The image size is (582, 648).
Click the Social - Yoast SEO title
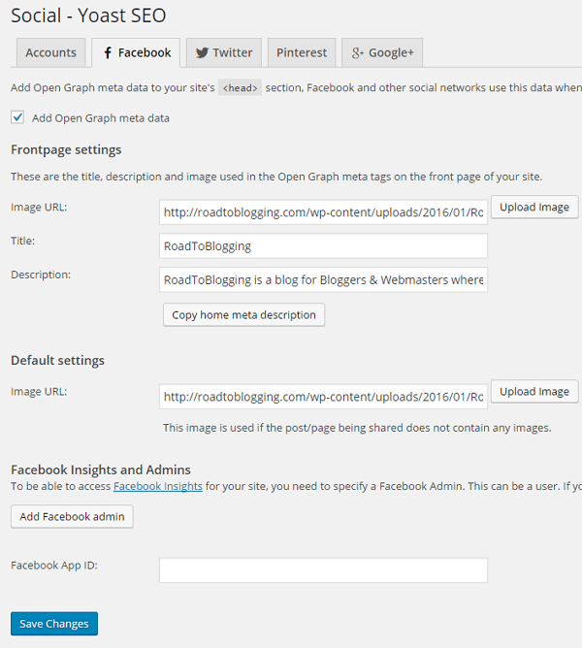click(x=88, y=16)
